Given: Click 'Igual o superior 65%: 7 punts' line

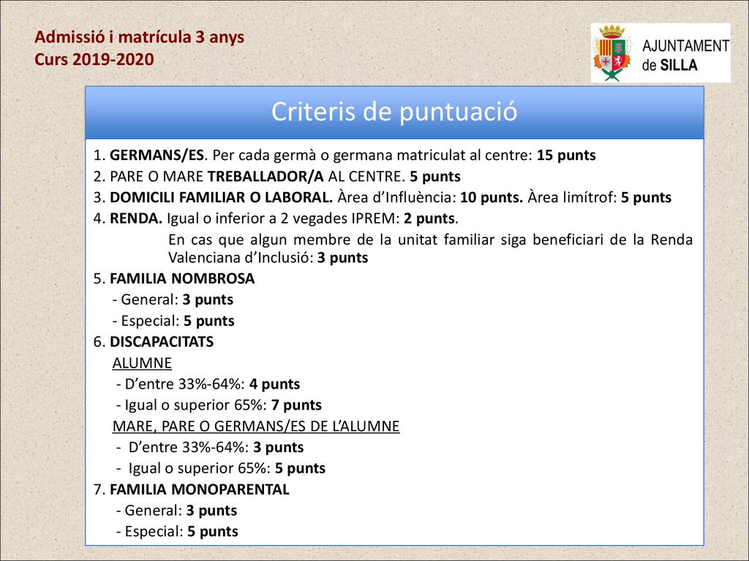Looking at the screenshot, I should (219, 405).
